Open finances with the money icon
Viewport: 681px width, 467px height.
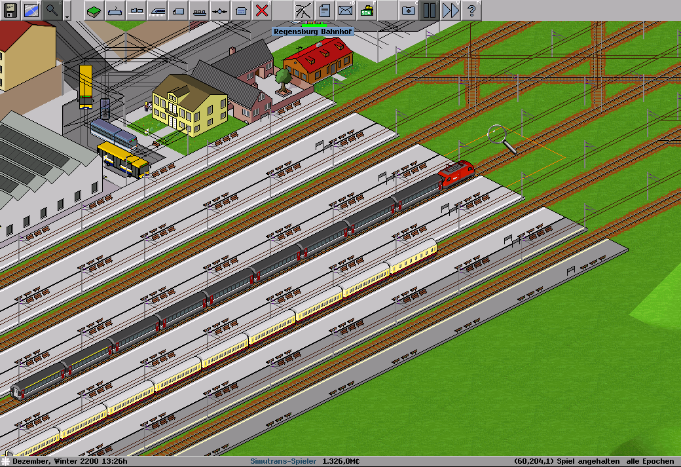coord(367,10)
